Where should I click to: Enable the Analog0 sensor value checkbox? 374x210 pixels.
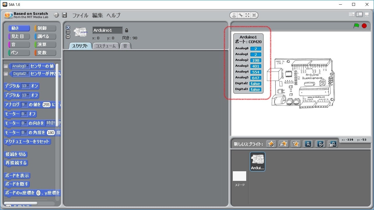pyautogui.click(x=6, y=66)
